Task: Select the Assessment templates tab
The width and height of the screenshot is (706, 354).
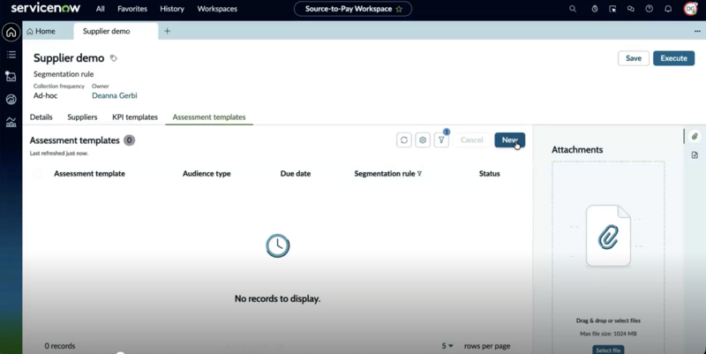Action: [209, 117]
